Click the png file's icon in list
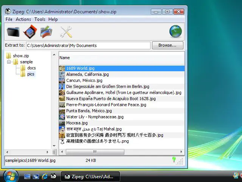242x182 pixels. tap(62, 141)
